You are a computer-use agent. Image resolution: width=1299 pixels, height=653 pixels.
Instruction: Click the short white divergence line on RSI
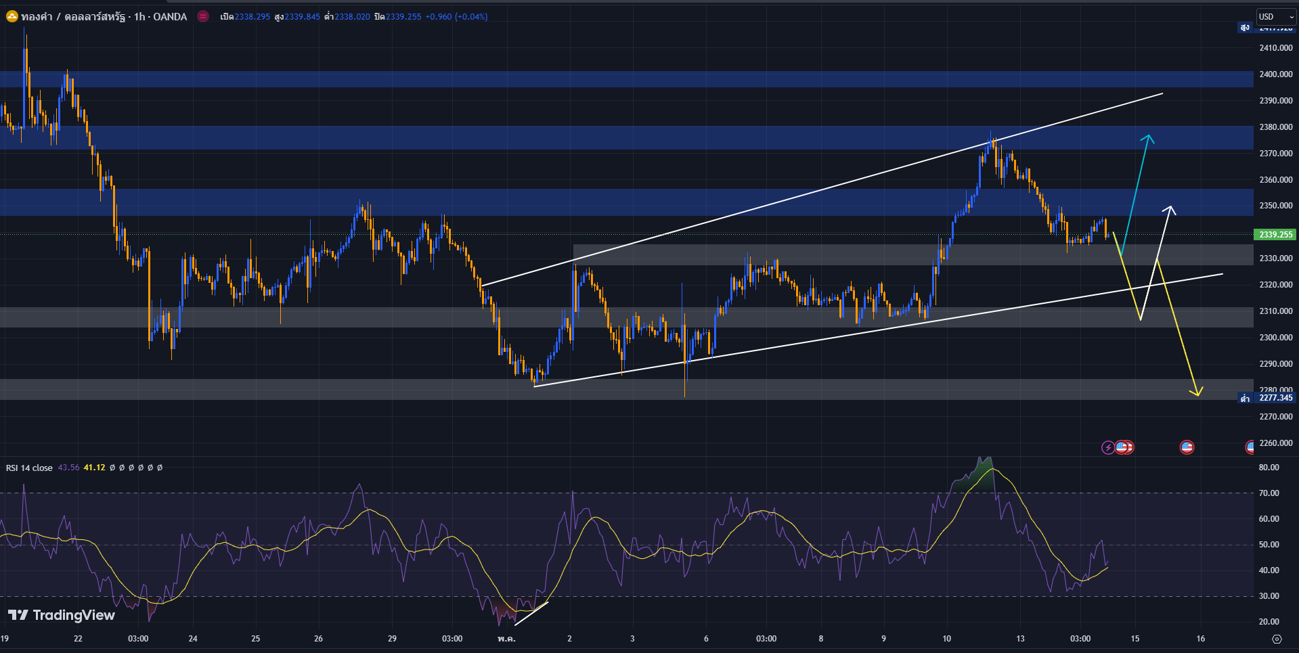[531, 613]
